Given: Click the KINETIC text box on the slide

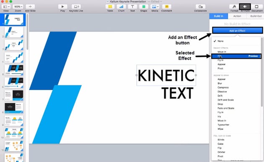Looking at the screenshot, I should [166, 75].
